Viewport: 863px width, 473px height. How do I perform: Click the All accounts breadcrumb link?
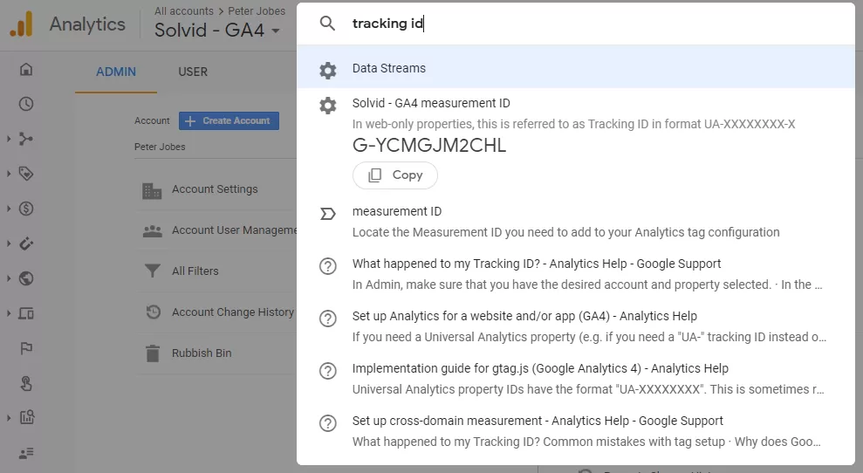184,11
